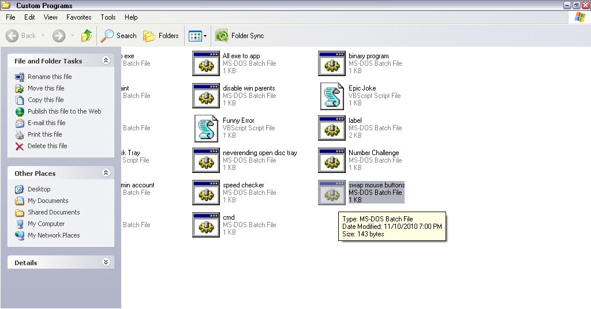This screenshot has height=309, width=591.
Task: Click the Views icon button
Action: pyautogui.click(x=195, y=36)
